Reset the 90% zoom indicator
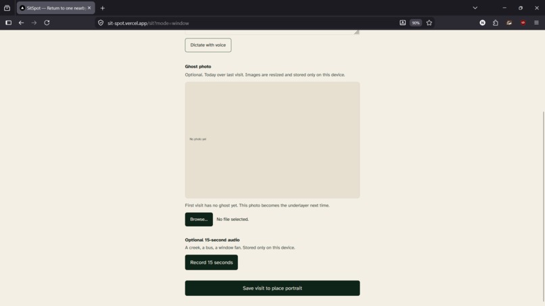Image resolution: width=545 pixels, height=306 pixels. click(x=416, y=23)
